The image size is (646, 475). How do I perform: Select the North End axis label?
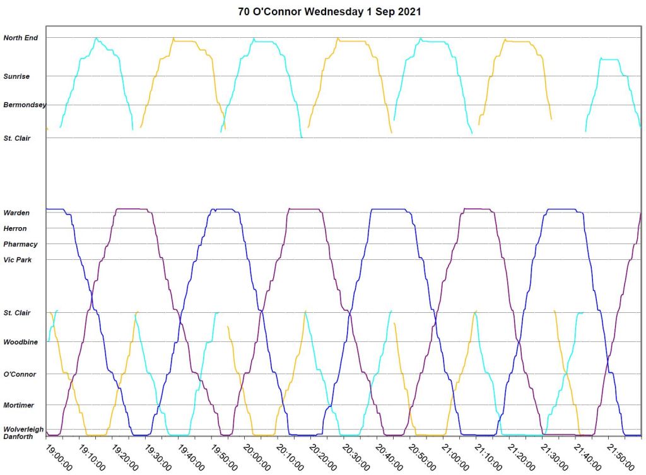tap(21, 38)
